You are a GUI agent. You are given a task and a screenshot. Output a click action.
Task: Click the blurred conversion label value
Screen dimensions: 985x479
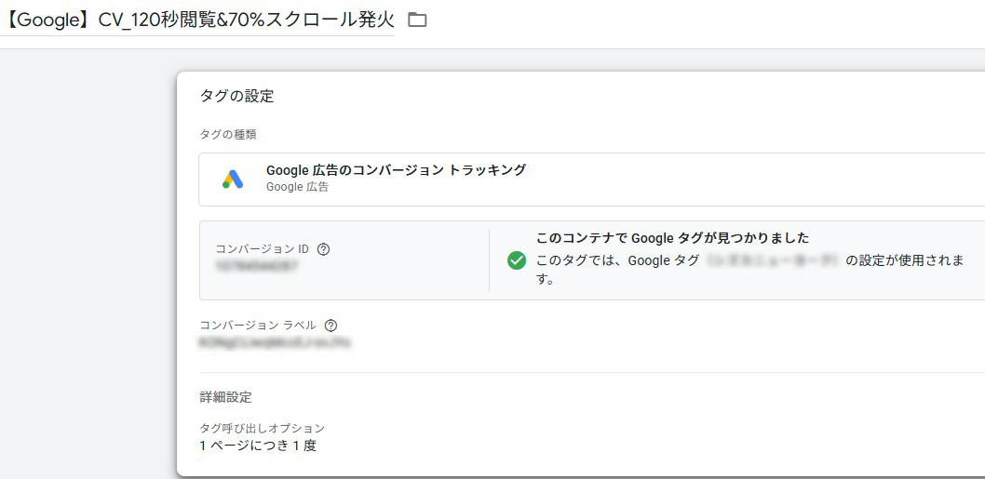click(275, 343)
